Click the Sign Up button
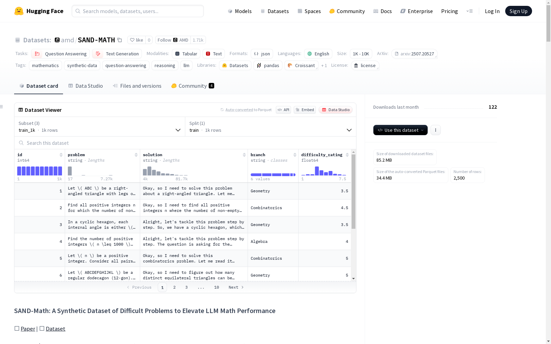This screenshot has height=344, width=551. click(x=519, y=11)
